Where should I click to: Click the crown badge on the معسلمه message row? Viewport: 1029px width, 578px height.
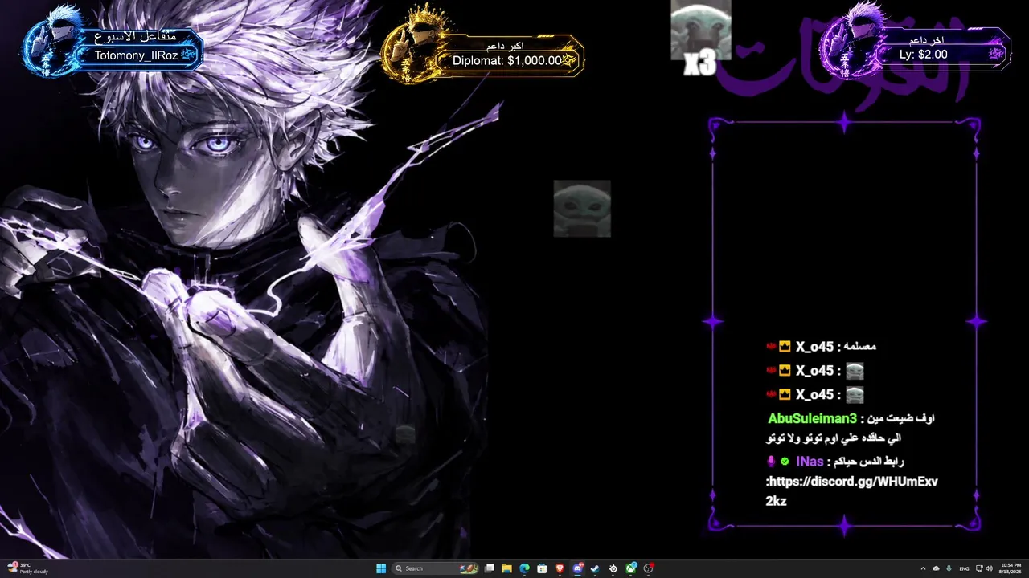click(x=785, y=347)
